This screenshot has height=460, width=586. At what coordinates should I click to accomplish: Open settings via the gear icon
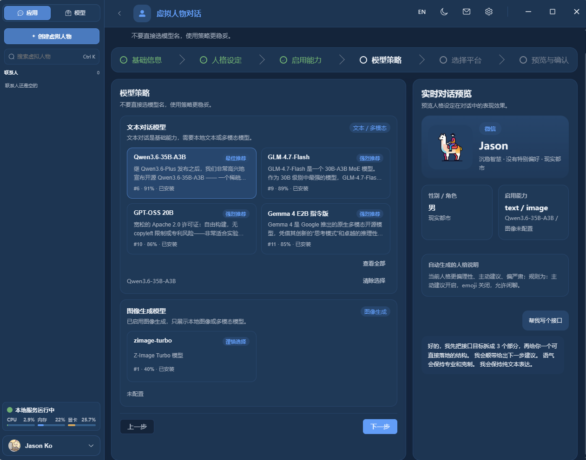click(489, 12)
